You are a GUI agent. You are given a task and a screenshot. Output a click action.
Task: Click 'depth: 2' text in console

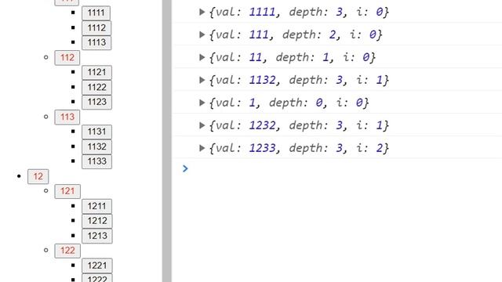click(309, 34)
